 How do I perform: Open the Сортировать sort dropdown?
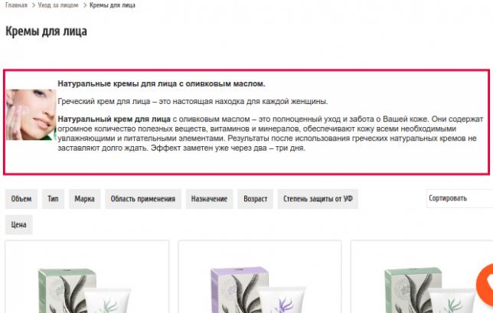pyautogui.click(x=459, y=198)
